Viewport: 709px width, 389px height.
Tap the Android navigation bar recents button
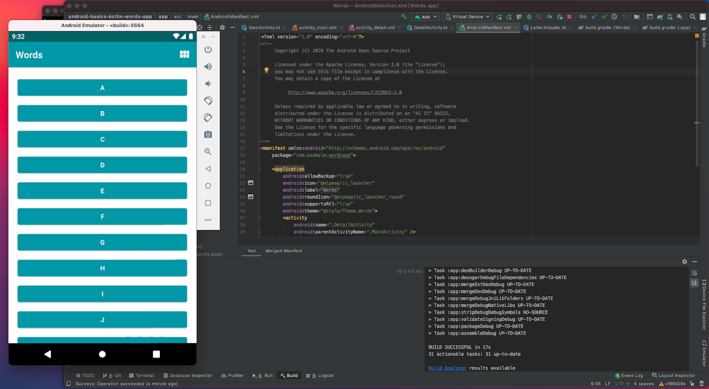tap(156, 354)
